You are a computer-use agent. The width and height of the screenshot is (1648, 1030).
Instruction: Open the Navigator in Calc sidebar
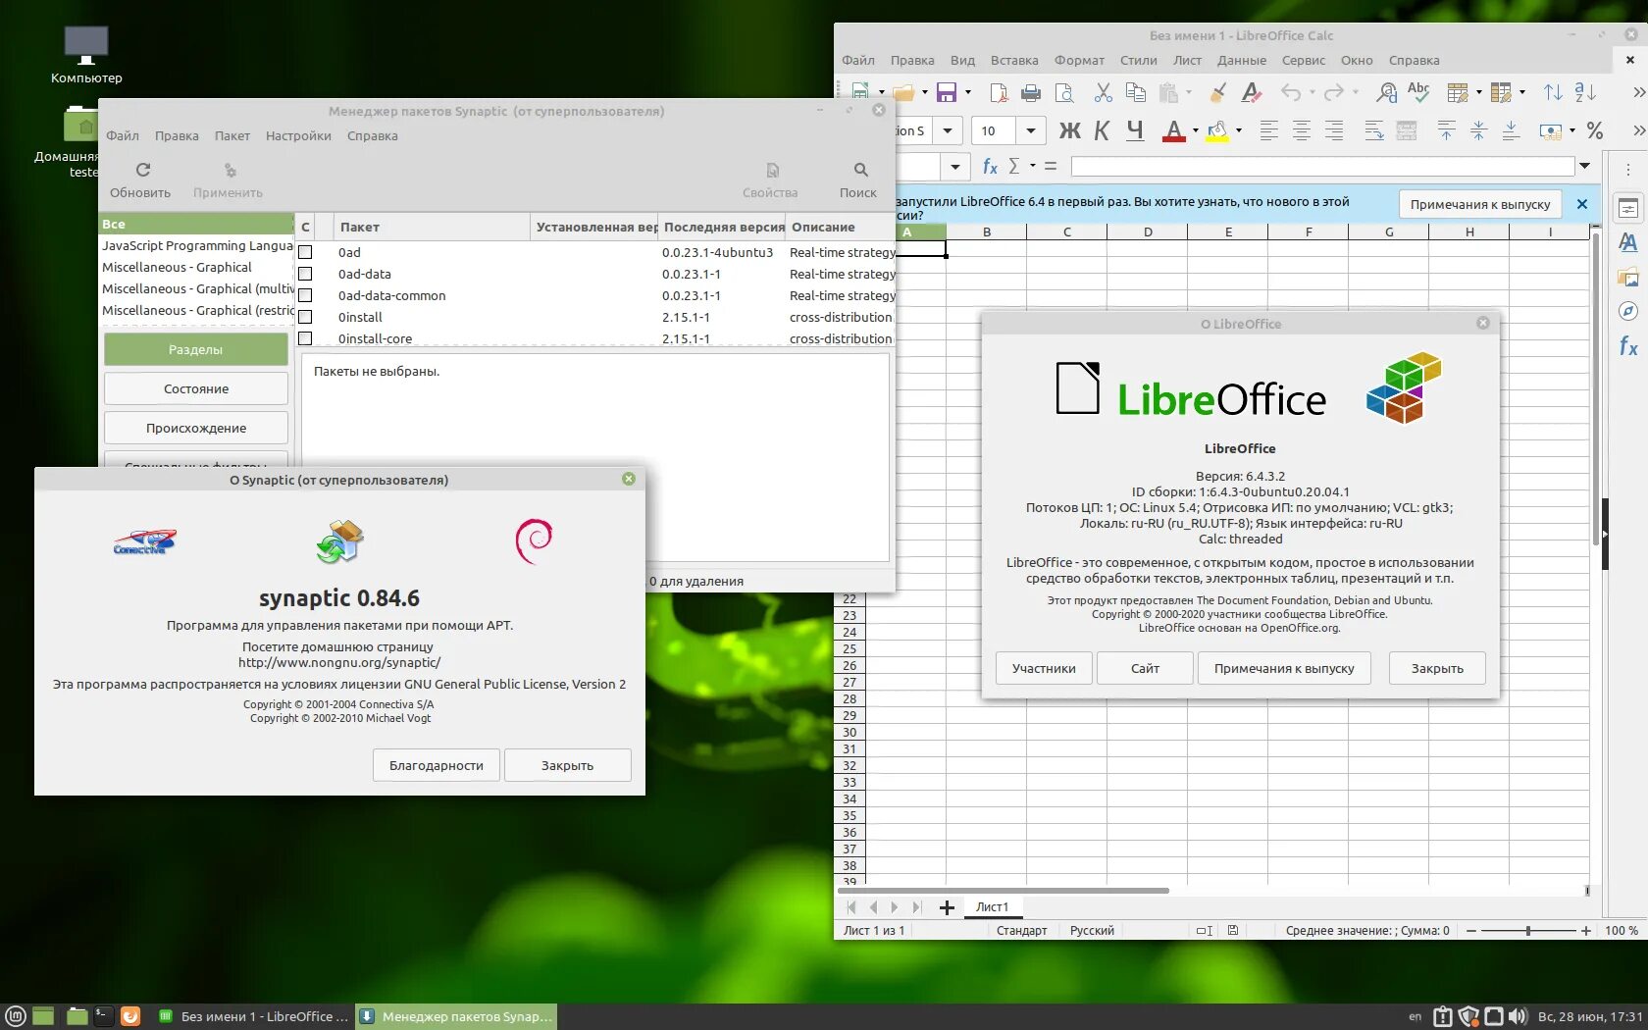coord(1628,311)
